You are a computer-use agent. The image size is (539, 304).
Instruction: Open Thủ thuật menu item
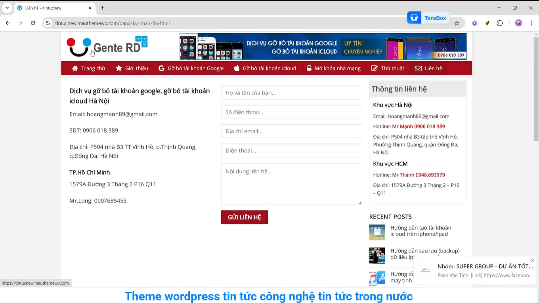[x=388, y=68]
